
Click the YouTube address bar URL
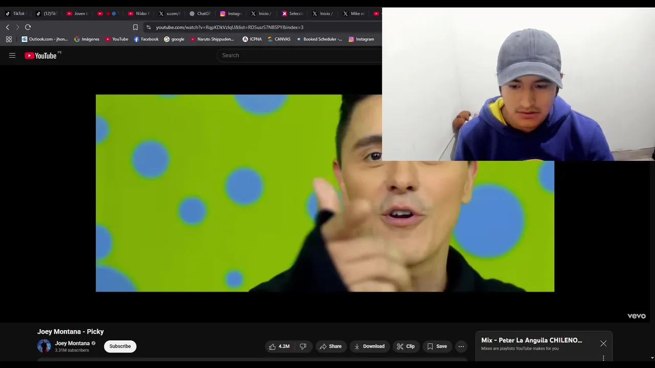[x=230, y=27]
